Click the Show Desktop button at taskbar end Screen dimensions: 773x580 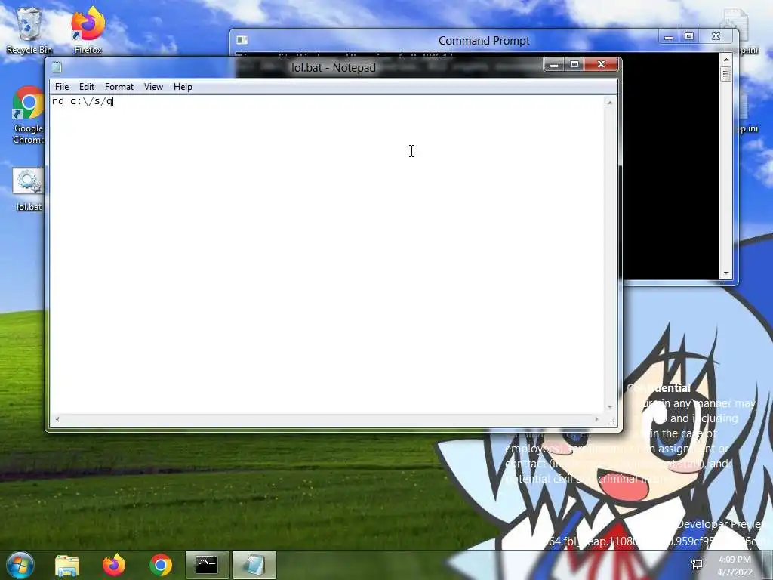[x=768, y=565]
